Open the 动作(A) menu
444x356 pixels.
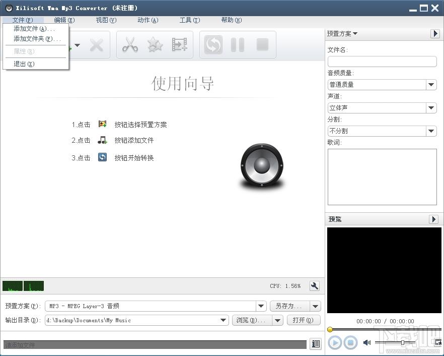148,20
